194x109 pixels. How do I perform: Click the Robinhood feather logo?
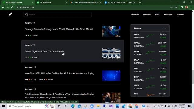(10, 15)
